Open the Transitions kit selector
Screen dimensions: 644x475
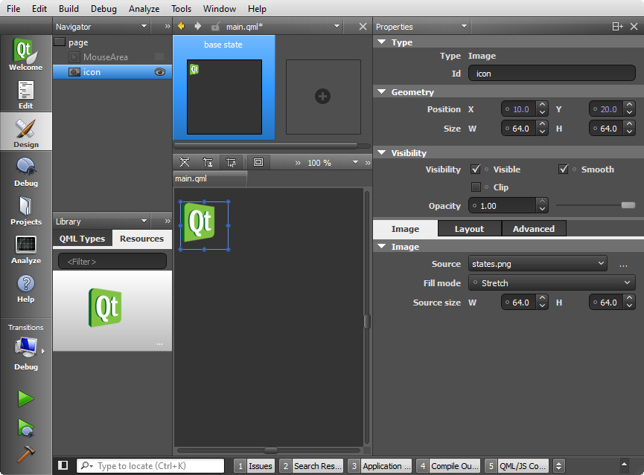25,347
